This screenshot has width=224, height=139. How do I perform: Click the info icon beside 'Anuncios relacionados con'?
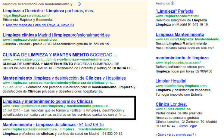[x=79, y=4]
